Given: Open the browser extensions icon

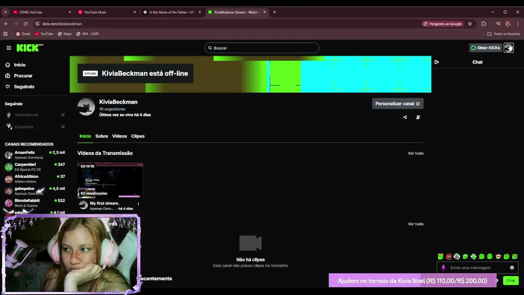Looking at the screenshot, I should (484, 24).
